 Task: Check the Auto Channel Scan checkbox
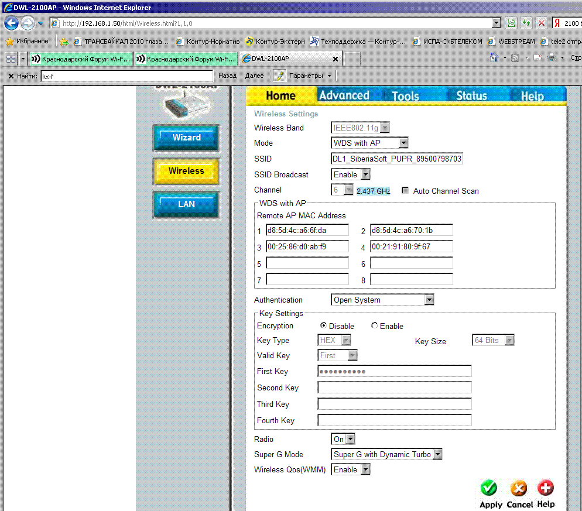coord(405,190)
